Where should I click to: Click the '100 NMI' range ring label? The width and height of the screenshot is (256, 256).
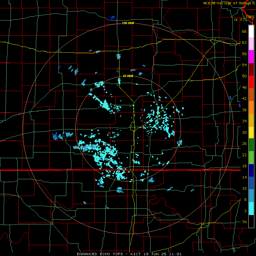point(128,23)
